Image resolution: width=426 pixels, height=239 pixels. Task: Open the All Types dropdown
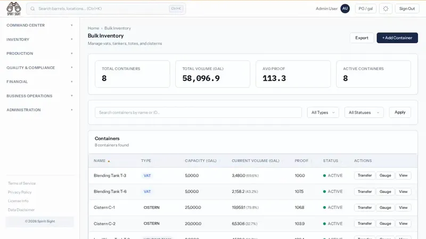[323, 113]
